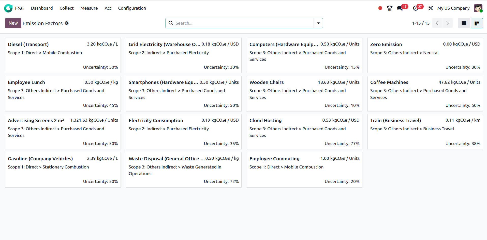Go to previous page of records
Image resolution: width=487 pixels, height=240 pixels.
pos(437,23)
